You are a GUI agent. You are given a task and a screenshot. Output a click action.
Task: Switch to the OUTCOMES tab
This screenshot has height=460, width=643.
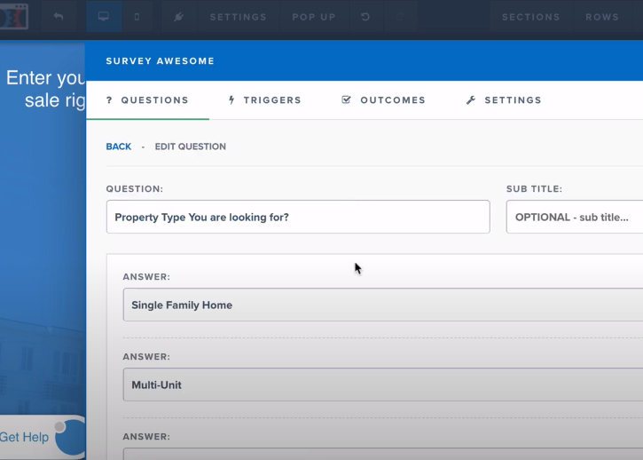384,100
